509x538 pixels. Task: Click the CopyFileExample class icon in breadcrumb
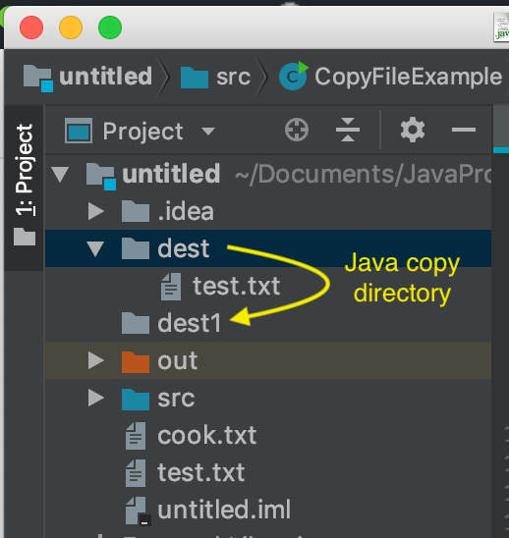293,76
